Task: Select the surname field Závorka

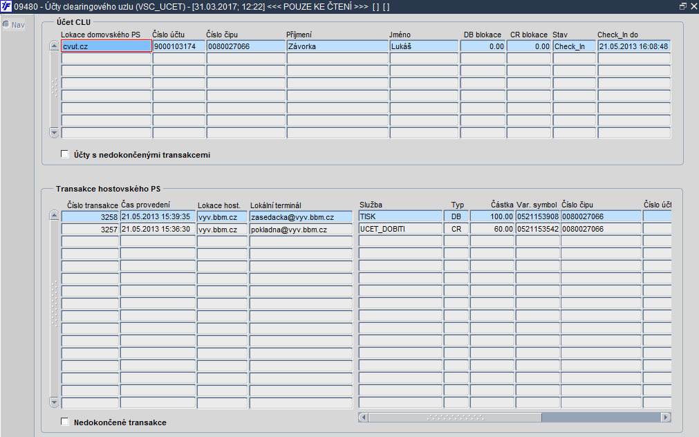Action: click(x=337, y=46)
